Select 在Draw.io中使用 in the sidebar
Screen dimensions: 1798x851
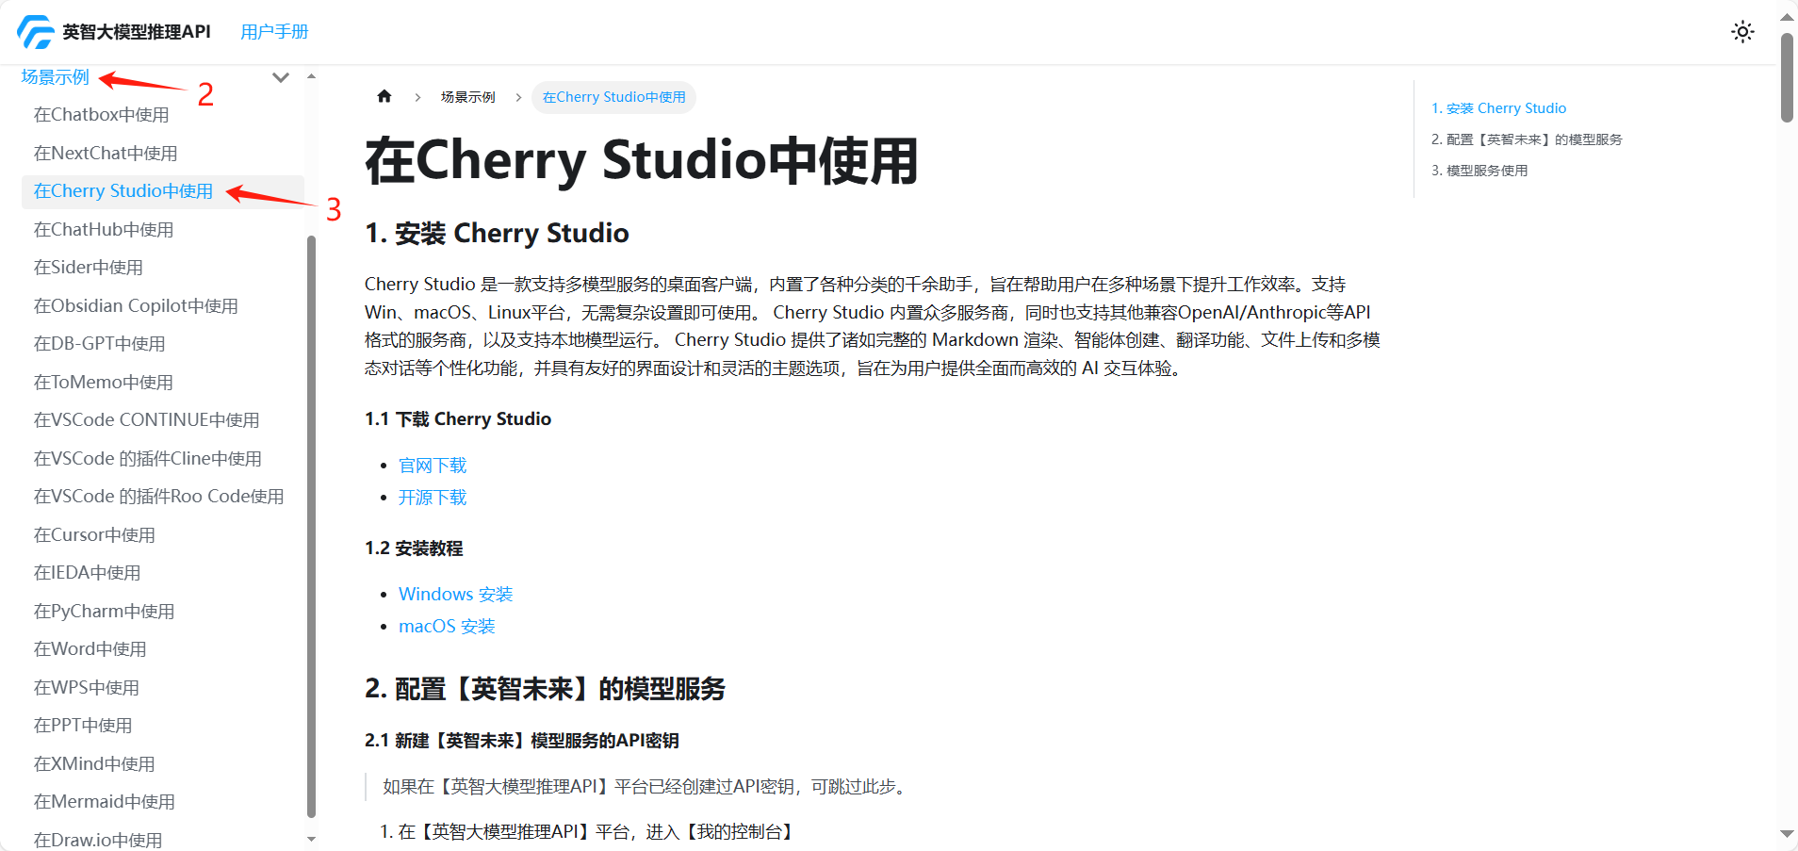[98, 840]
